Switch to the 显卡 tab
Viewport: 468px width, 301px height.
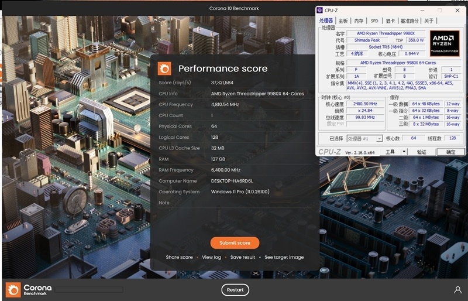point(389,21)
